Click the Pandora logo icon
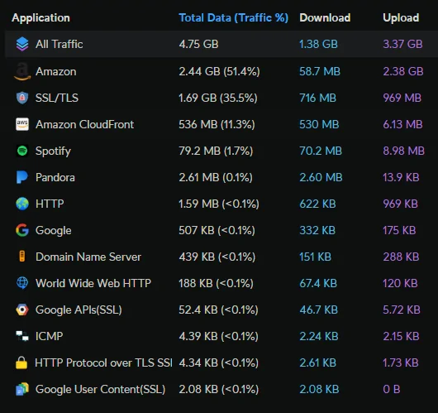The image size is (438, 413). [x=22, y=177]
